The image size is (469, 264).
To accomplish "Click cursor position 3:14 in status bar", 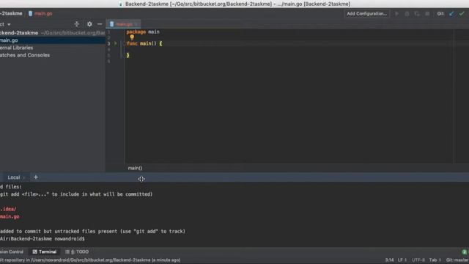I will 389,260.
